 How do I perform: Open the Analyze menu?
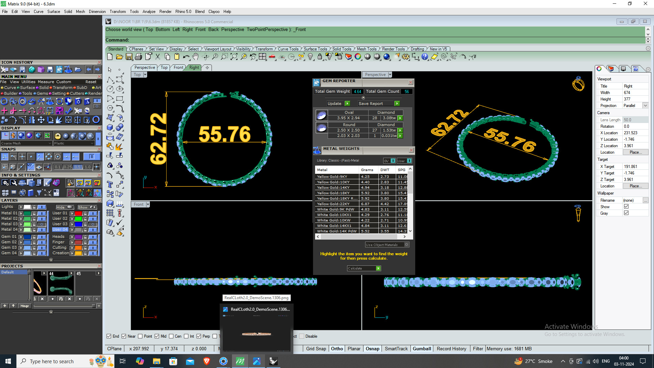coord(149,12)
